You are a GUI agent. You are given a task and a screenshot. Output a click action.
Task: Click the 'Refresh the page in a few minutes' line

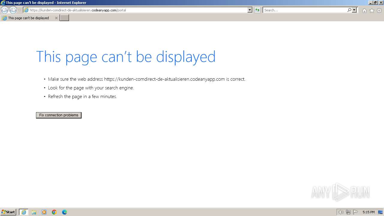pos(82,97)
